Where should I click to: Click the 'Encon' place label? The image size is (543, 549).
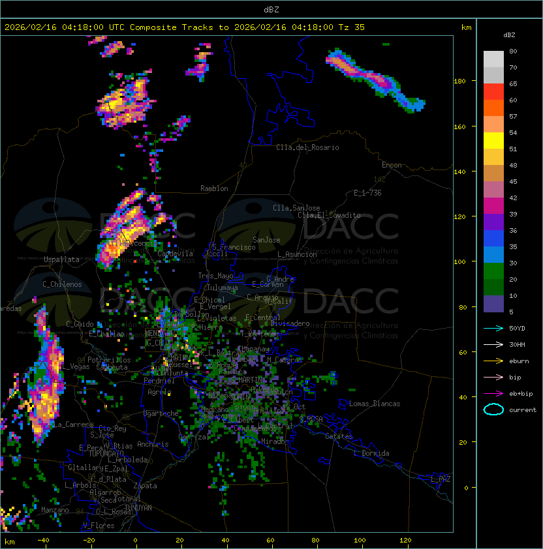[x=392, y=165]
